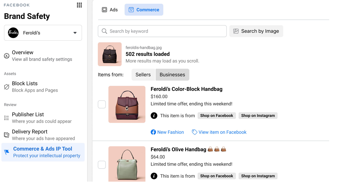The height and width of the screenshot is (188, 339).
Task: Select the Publisher List icon
Action: click(6, 118)
